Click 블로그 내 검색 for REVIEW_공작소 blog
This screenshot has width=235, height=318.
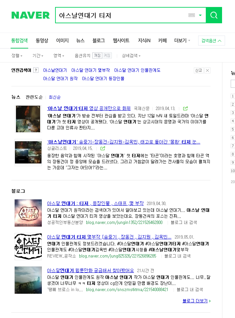177,256
